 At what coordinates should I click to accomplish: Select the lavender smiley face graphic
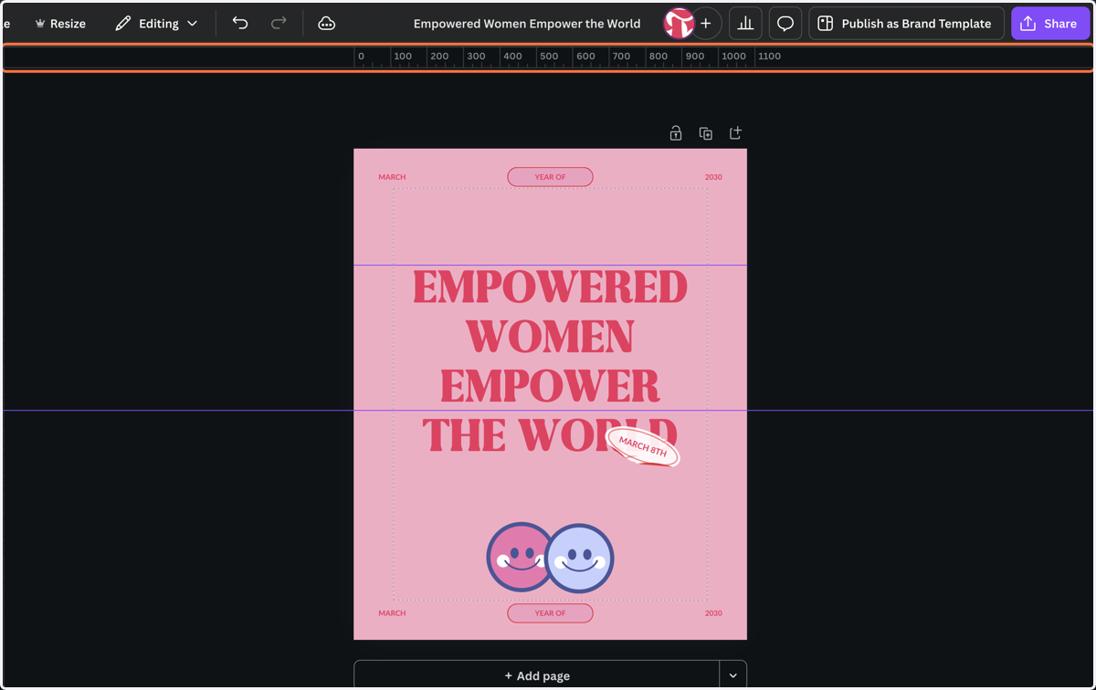coord(581,558)
